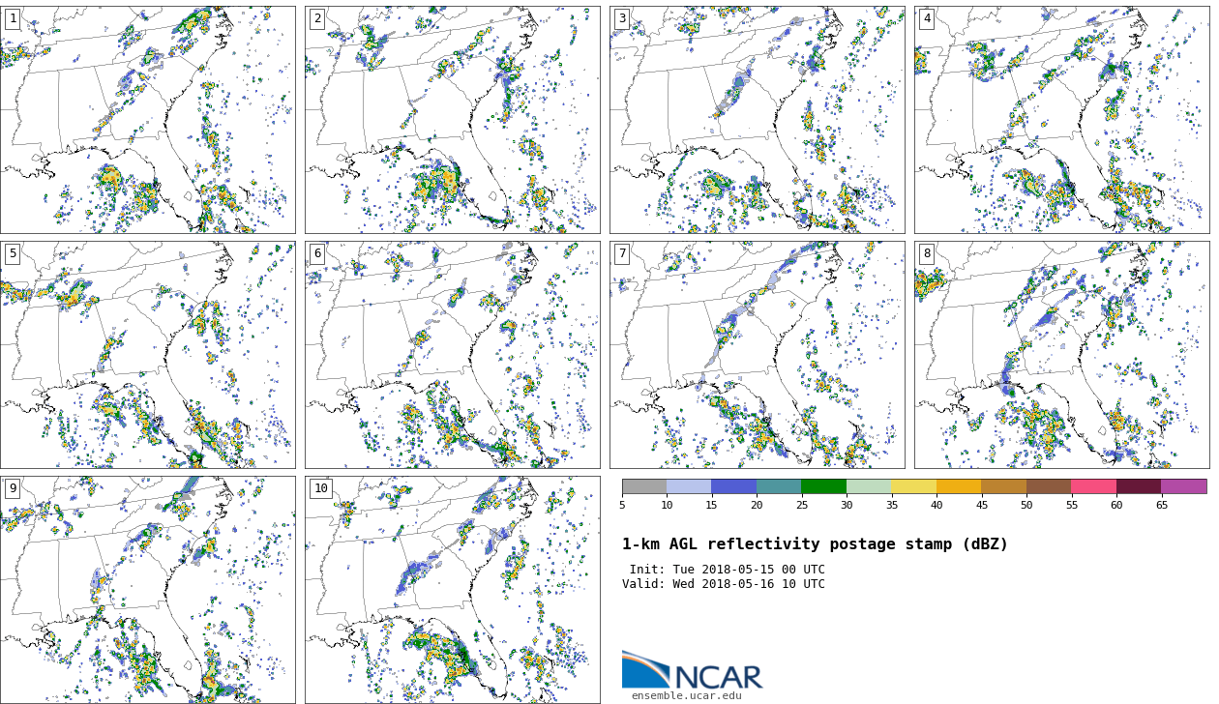1219x704 pixels.
Task: Select ensemble member 1 map panel
Action: (x=148, y=120)
